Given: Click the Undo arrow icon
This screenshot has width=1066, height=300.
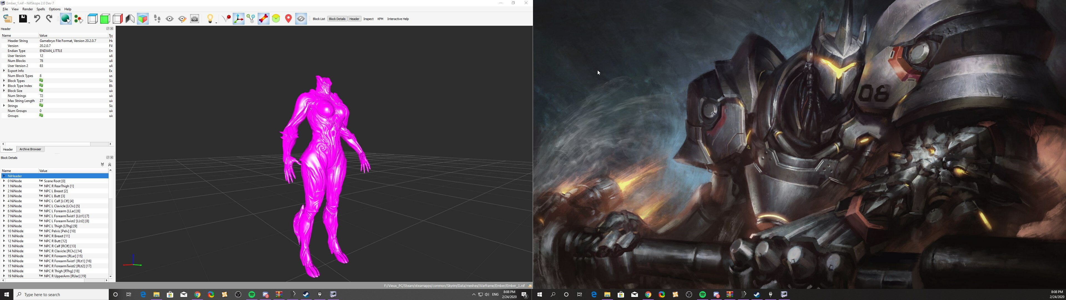Looking at the screenshot, I should click(x=37, y=19).
